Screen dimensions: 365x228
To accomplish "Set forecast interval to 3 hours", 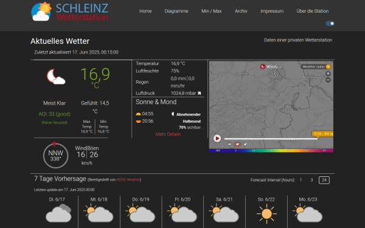I will (x=311, y=180).
